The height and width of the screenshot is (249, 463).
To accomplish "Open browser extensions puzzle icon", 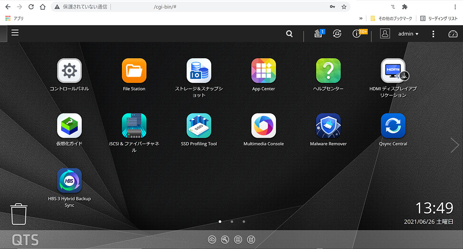I will (405, 7).
